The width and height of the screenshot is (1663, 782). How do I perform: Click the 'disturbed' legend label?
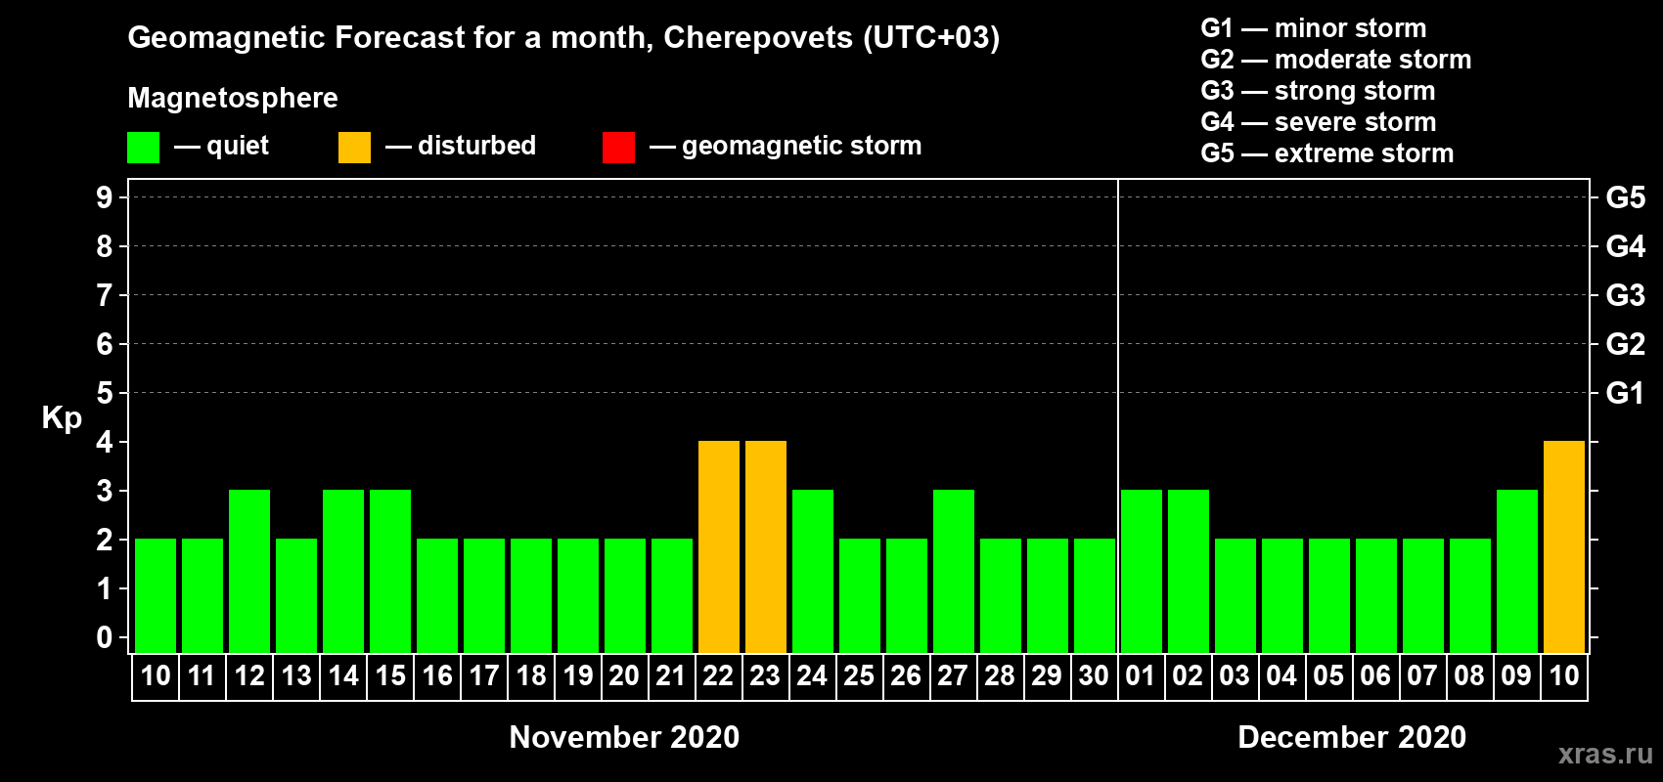(476, 146)
